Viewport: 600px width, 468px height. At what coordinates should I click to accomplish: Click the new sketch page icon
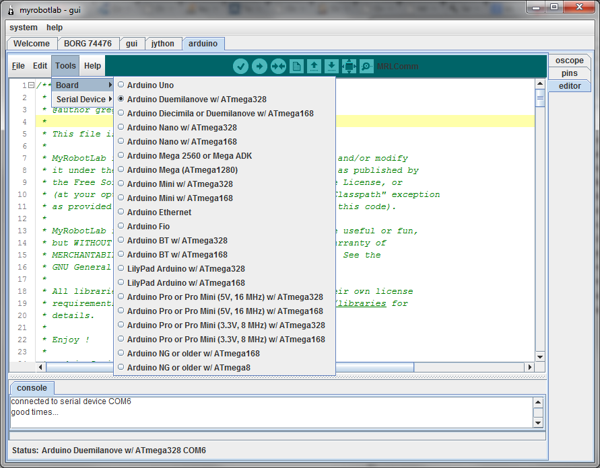click(x=296, y=67)
